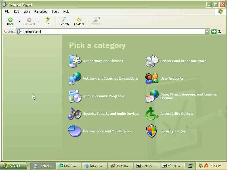Click the Up folder toolbar button

[47, 22]
